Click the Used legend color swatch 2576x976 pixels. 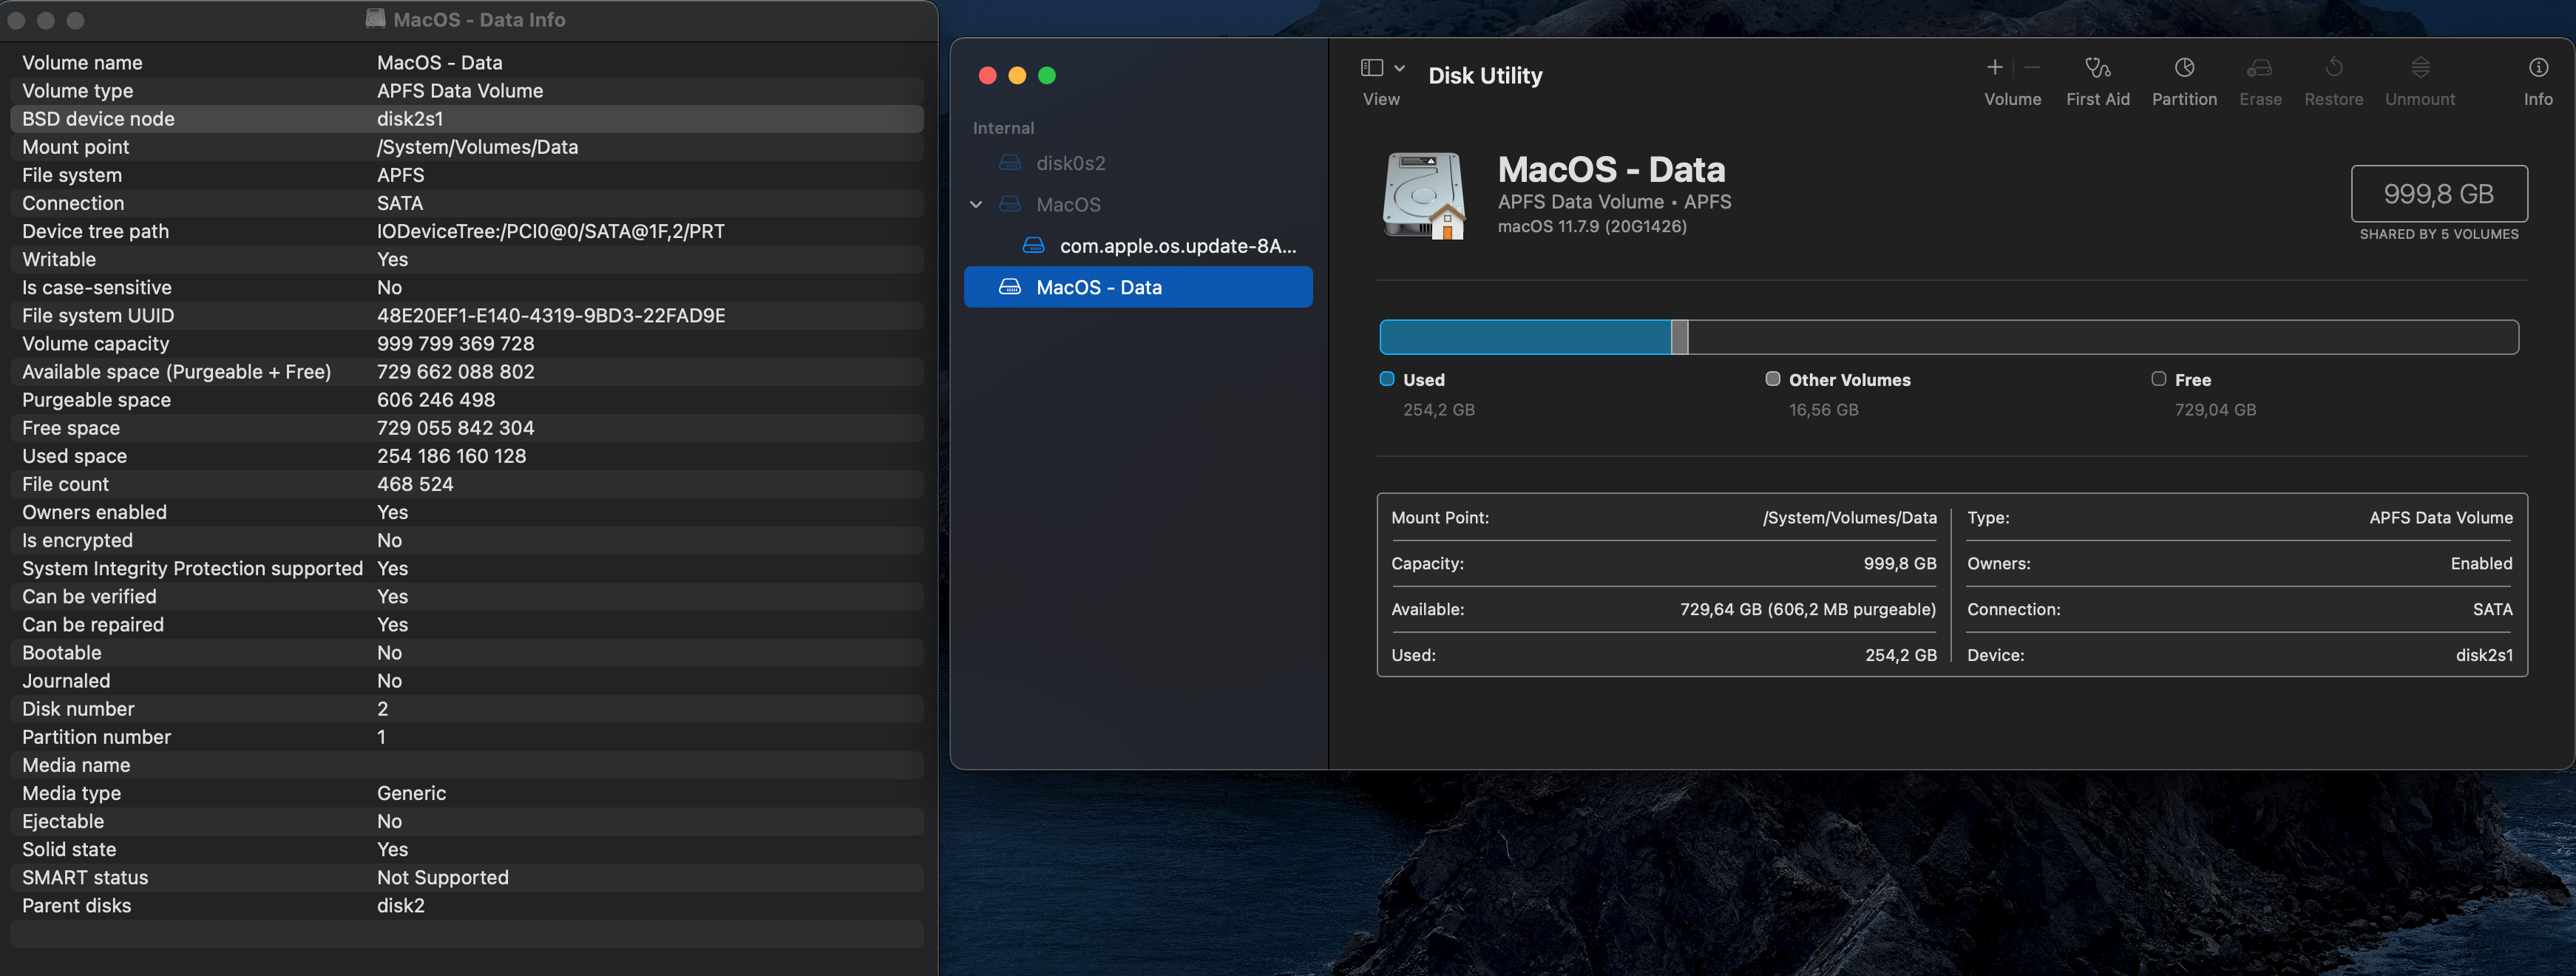(x=1386, y=379)
